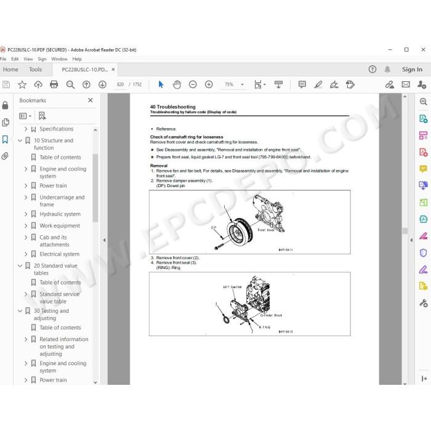Open Related information on testing bookmark
431x431 pixels.
pos(64,346)
